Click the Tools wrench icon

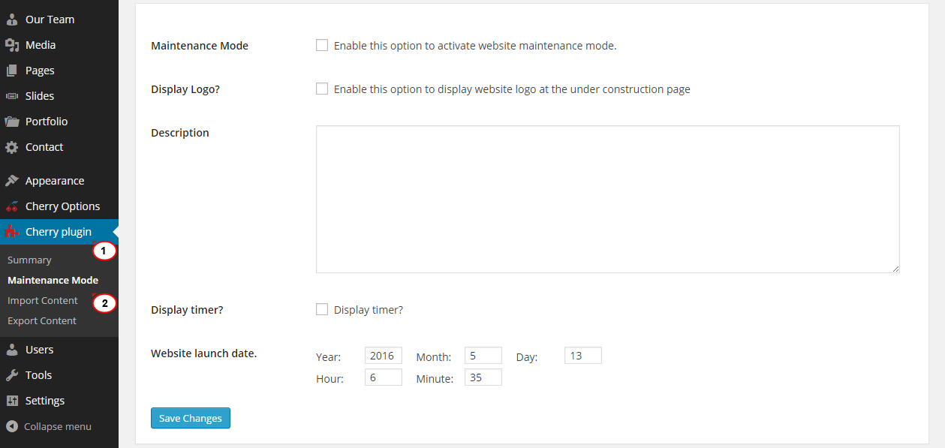click(12, 375)
